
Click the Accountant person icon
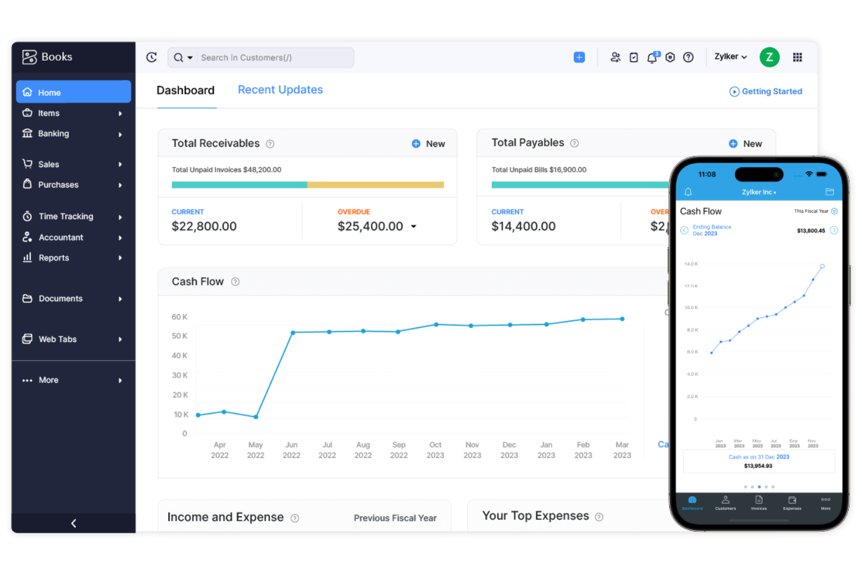click(27, 237)
